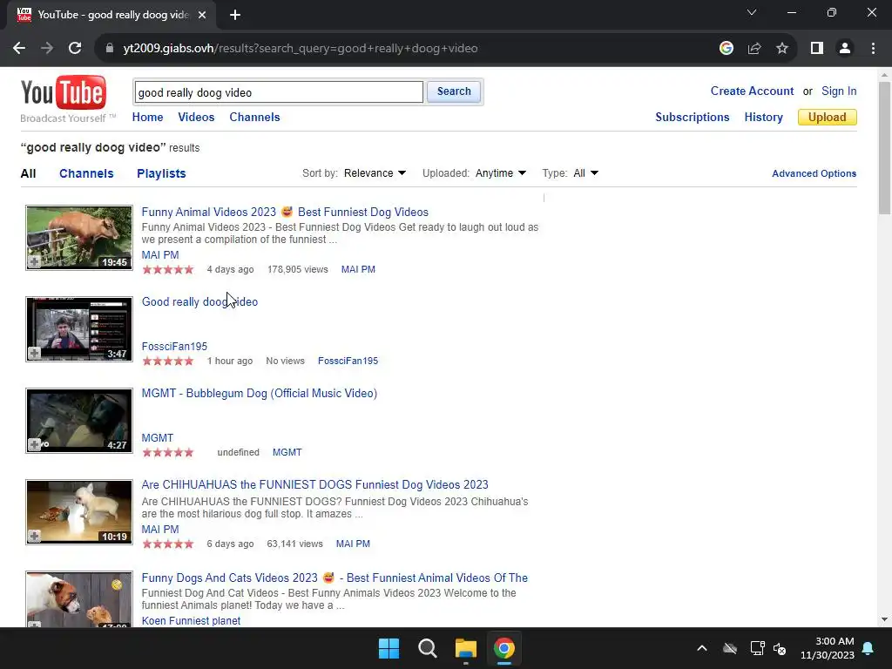Open MGMT - Bubblegum Dog video title

(x=260, y=394)
